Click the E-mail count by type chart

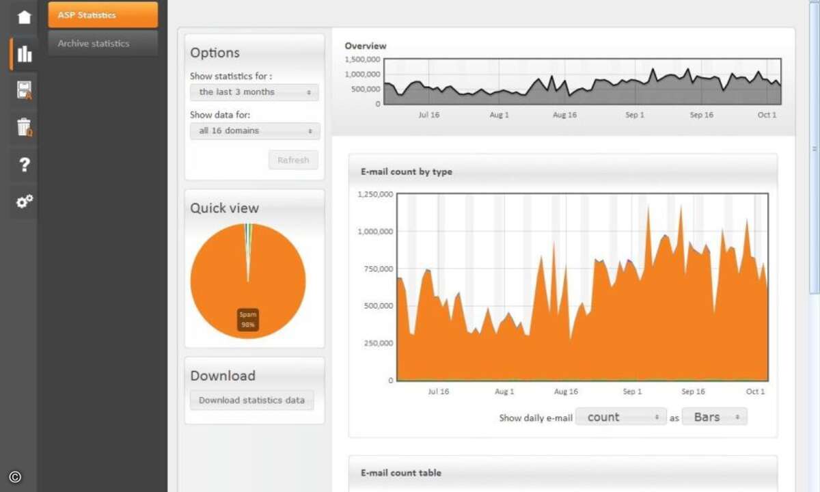tap(582, 287)
